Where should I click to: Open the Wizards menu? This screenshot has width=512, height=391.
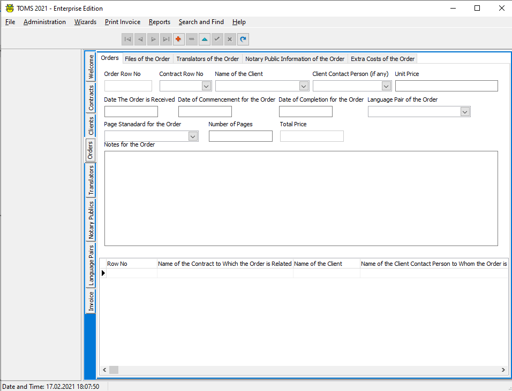click(85, 22)
